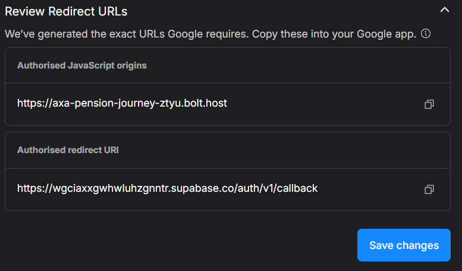The image size is (462, 271).
Task: Select the Authorised redirect URI label
Action: point(68,150)
